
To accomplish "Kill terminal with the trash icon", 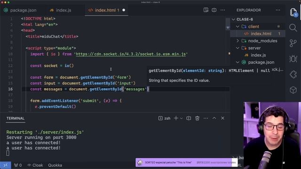I will [x=197, y=118].
